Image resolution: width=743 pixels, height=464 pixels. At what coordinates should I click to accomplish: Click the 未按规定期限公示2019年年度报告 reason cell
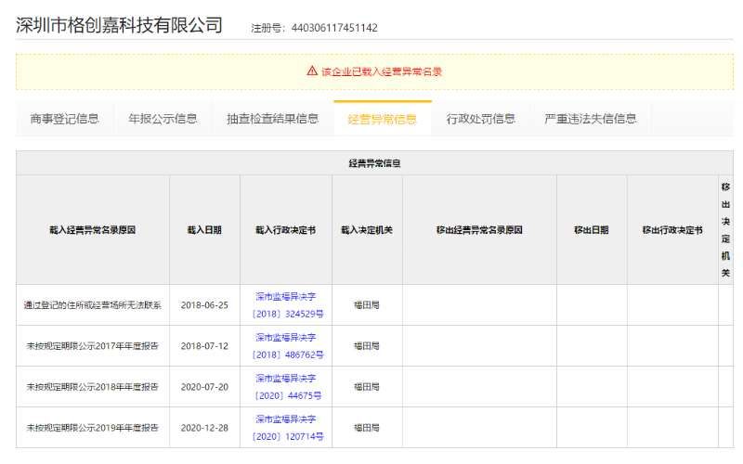[x=92, y=428]
